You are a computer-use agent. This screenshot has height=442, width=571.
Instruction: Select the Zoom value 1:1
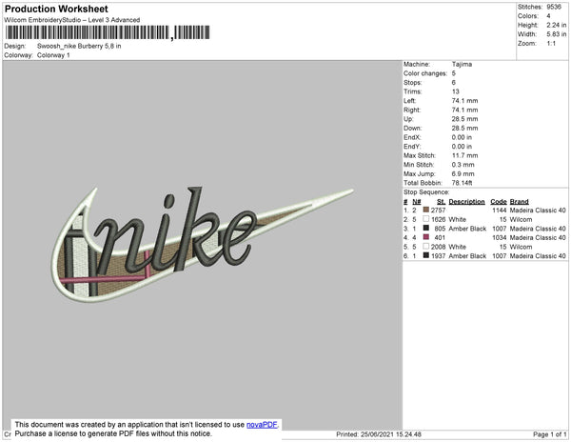pos(551,44)
